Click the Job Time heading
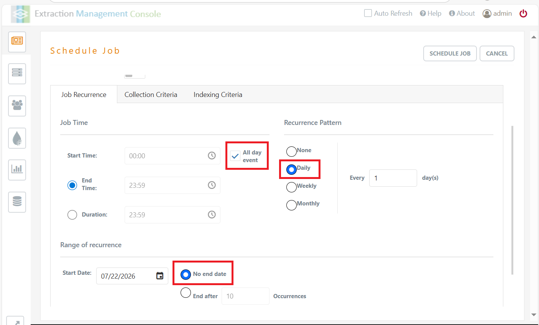The image size is (539, 325). point(74,123)
